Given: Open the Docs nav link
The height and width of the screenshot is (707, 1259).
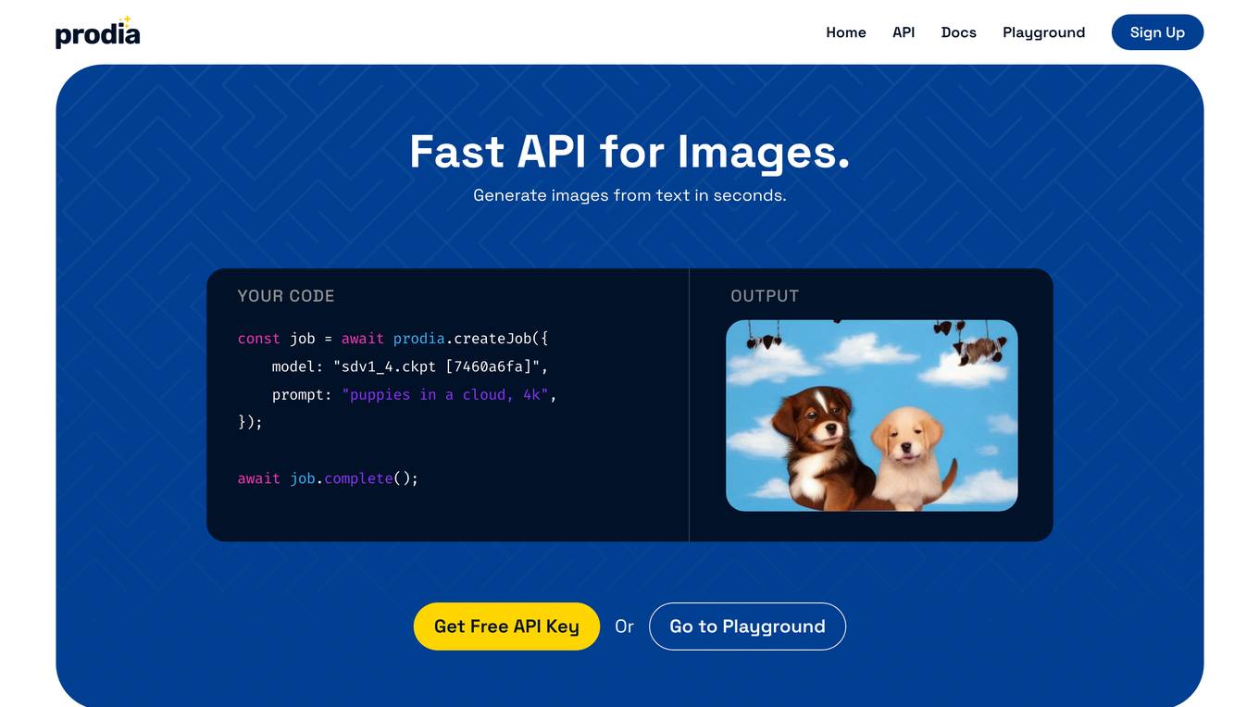Looking at the screenshot, I should pyautogui.click(x=958, y=32).
